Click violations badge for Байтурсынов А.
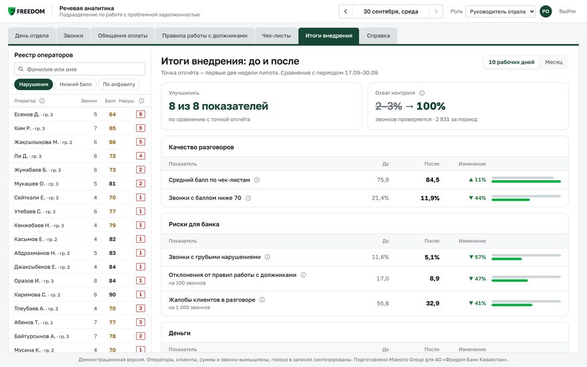The image size is (587, 367). point(141,336)
